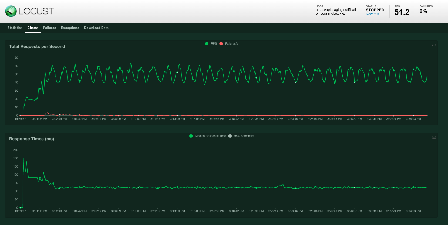
Task: Click the 51.2 RPS value
Action: coord(402,12)
